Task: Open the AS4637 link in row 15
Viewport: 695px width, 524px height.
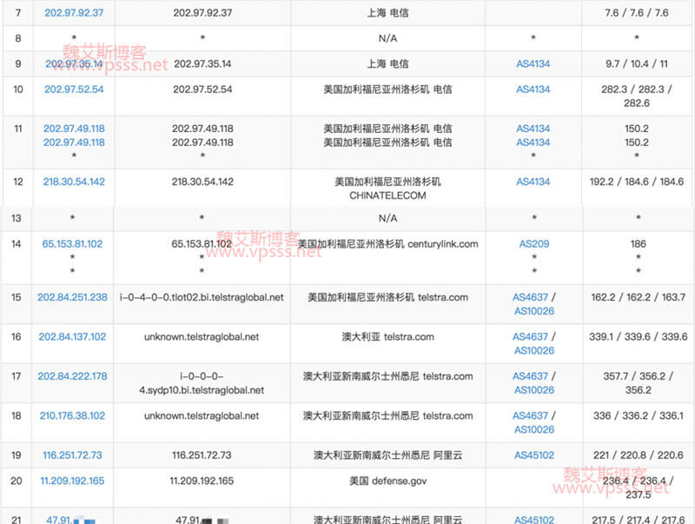Action: 530,297
